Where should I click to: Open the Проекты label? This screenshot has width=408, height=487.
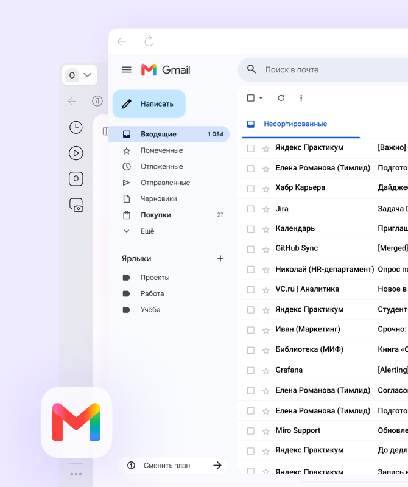pos(146,278)
